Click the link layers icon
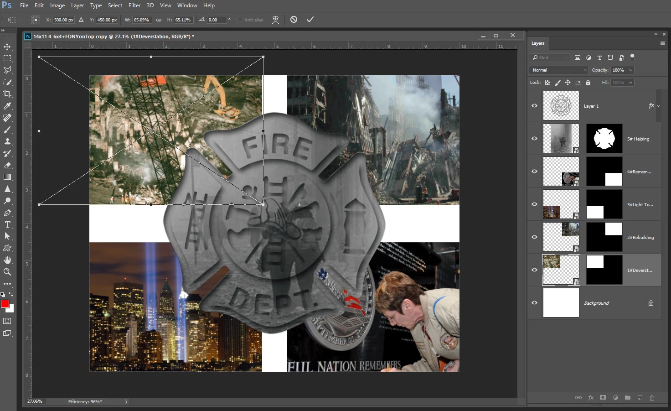The width and height of the screenshot is (671, 411). pyautogui.click(x=578, y=398)
